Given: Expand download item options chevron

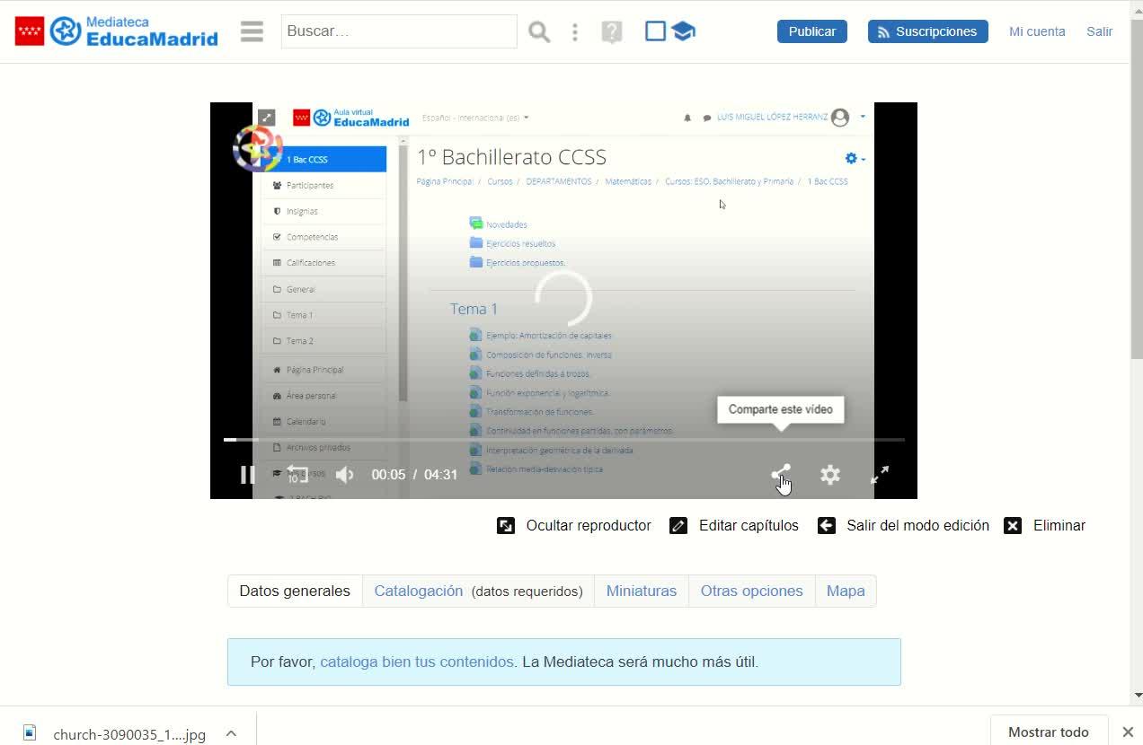Looking at the screenshot, I should [x=231, y=733].
